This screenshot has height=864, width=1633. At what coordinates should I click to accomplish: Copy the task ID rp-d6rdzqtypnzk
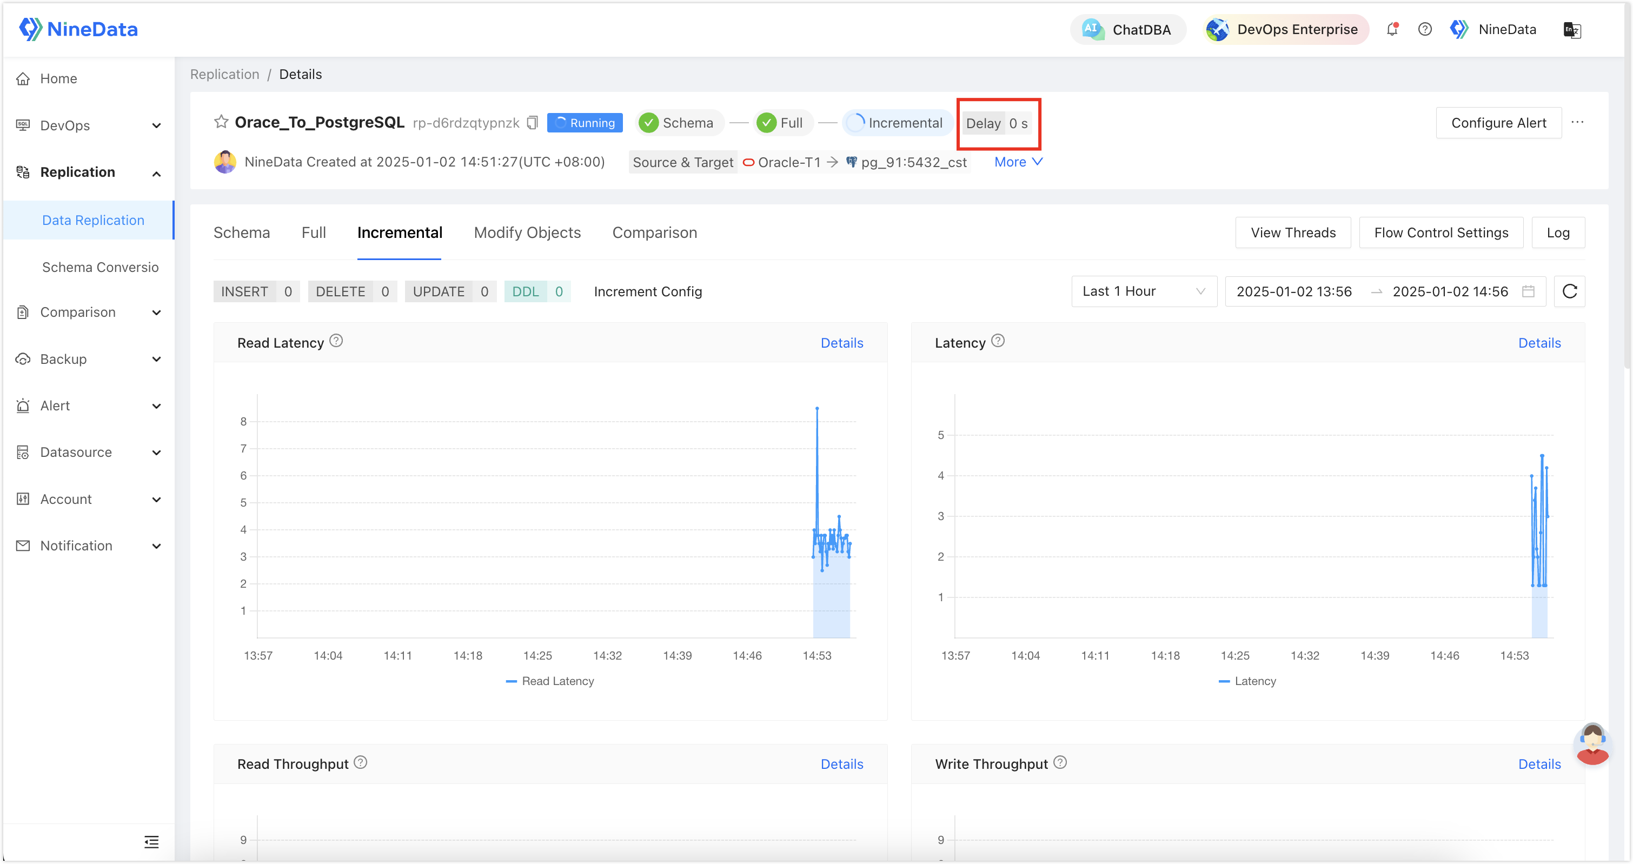[x=533, y=122]
